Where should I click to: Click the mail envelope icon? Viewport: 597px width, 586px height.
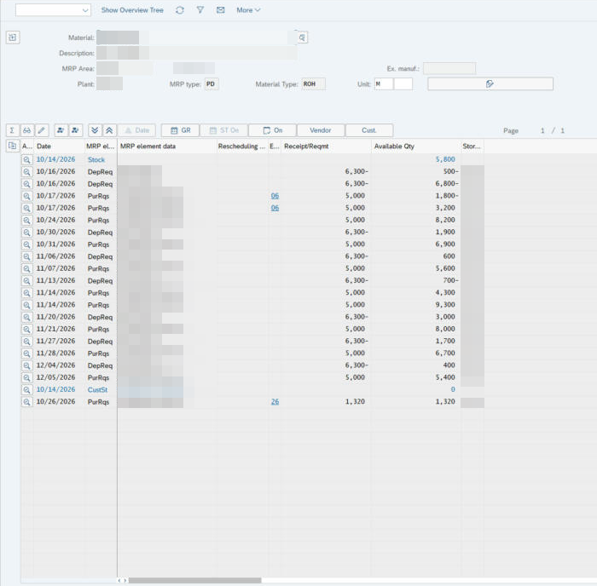click(x=220, y=10)
